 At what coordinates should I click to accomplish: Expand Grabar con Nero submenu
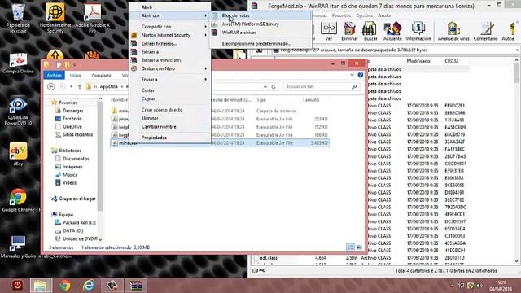[170, 68]
